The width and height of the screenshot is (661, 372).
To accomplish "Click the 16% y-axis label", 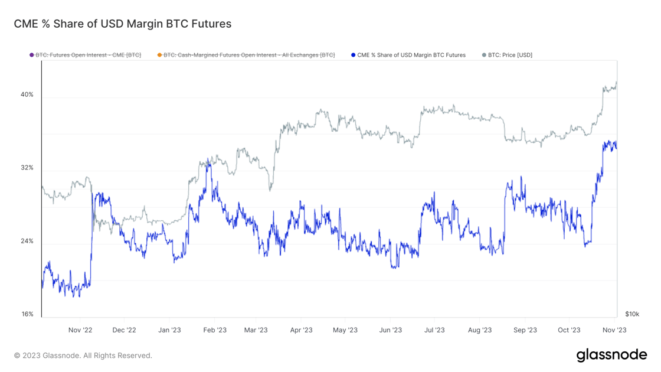I will tap(27, 314).
